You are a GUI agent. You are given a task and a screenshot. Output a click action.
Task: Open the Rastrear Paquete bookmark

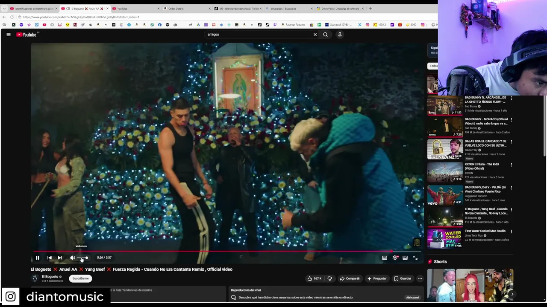coord(293,25)
